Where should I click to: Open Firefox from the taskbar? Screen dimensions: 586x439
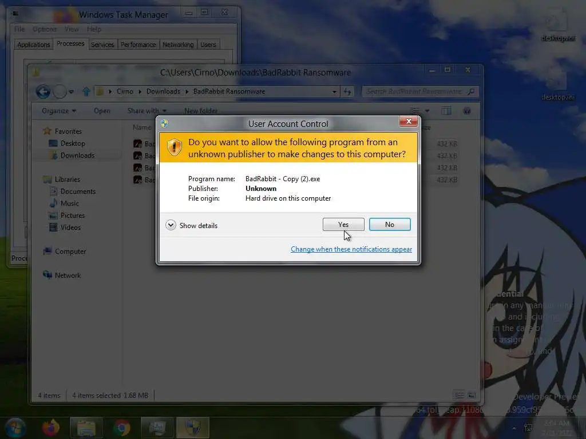[x=50, y=428]
